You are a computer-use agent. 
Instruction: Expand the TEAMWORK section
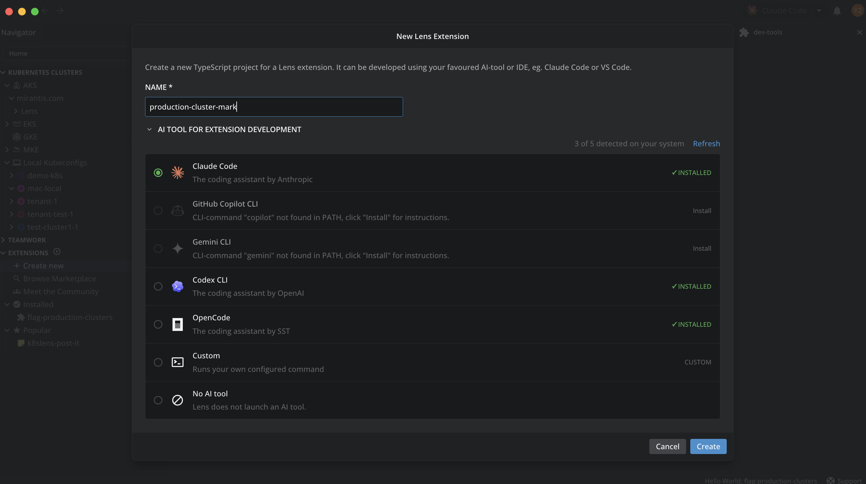coord(3,240)
